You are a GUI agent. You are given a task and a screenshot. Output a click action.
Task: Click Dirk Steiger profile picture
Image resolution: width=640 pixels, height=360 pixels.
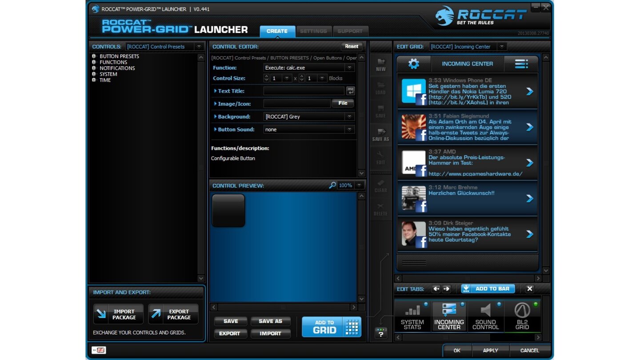(414, 234)
